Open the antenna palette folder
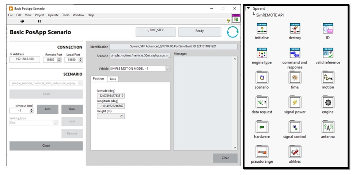 [328, 127]
